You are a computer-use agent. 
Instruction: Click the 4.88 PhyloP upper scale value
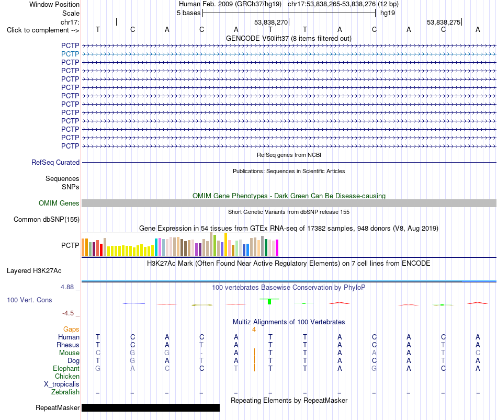point(67,287)
